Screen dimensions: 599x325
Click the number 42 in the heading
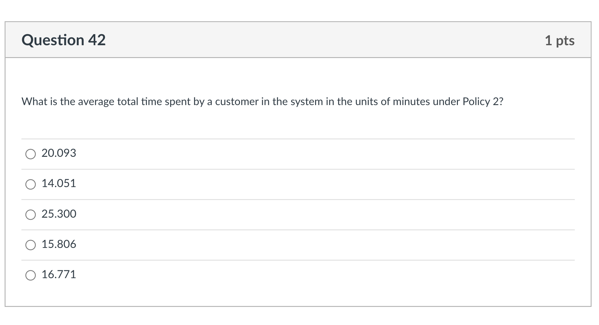tap(97, 40)
